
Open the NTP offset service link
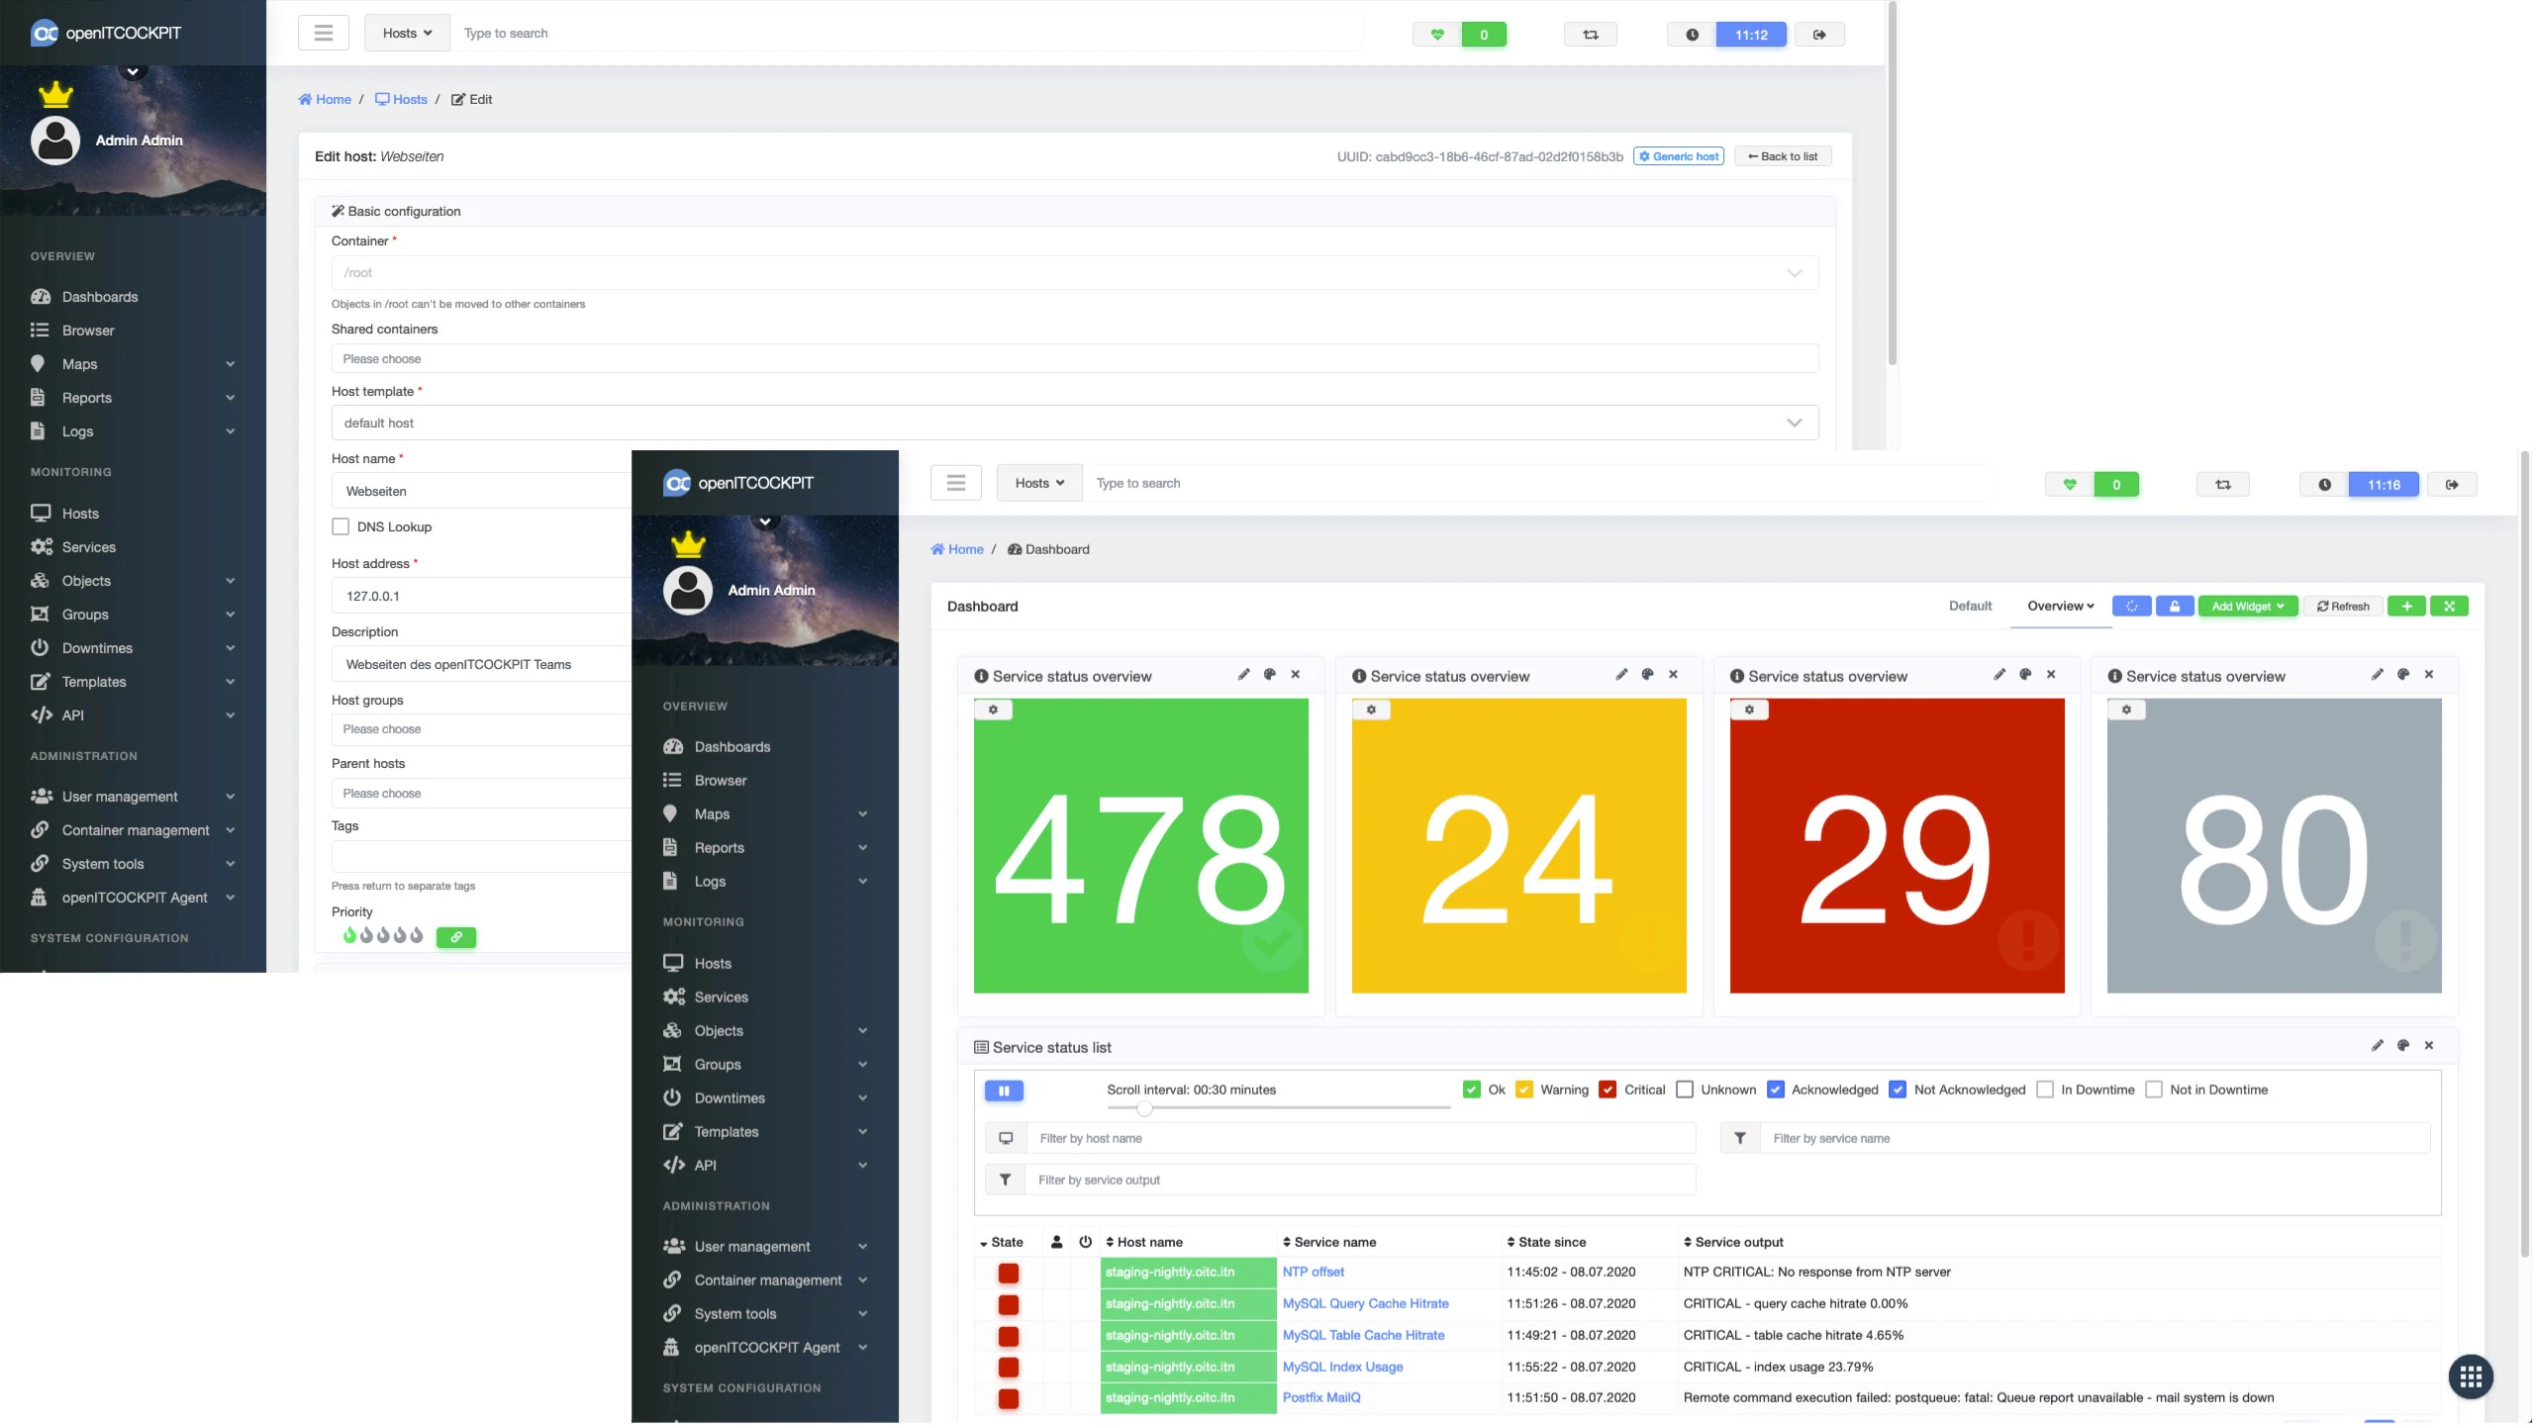[1314, 1273]
